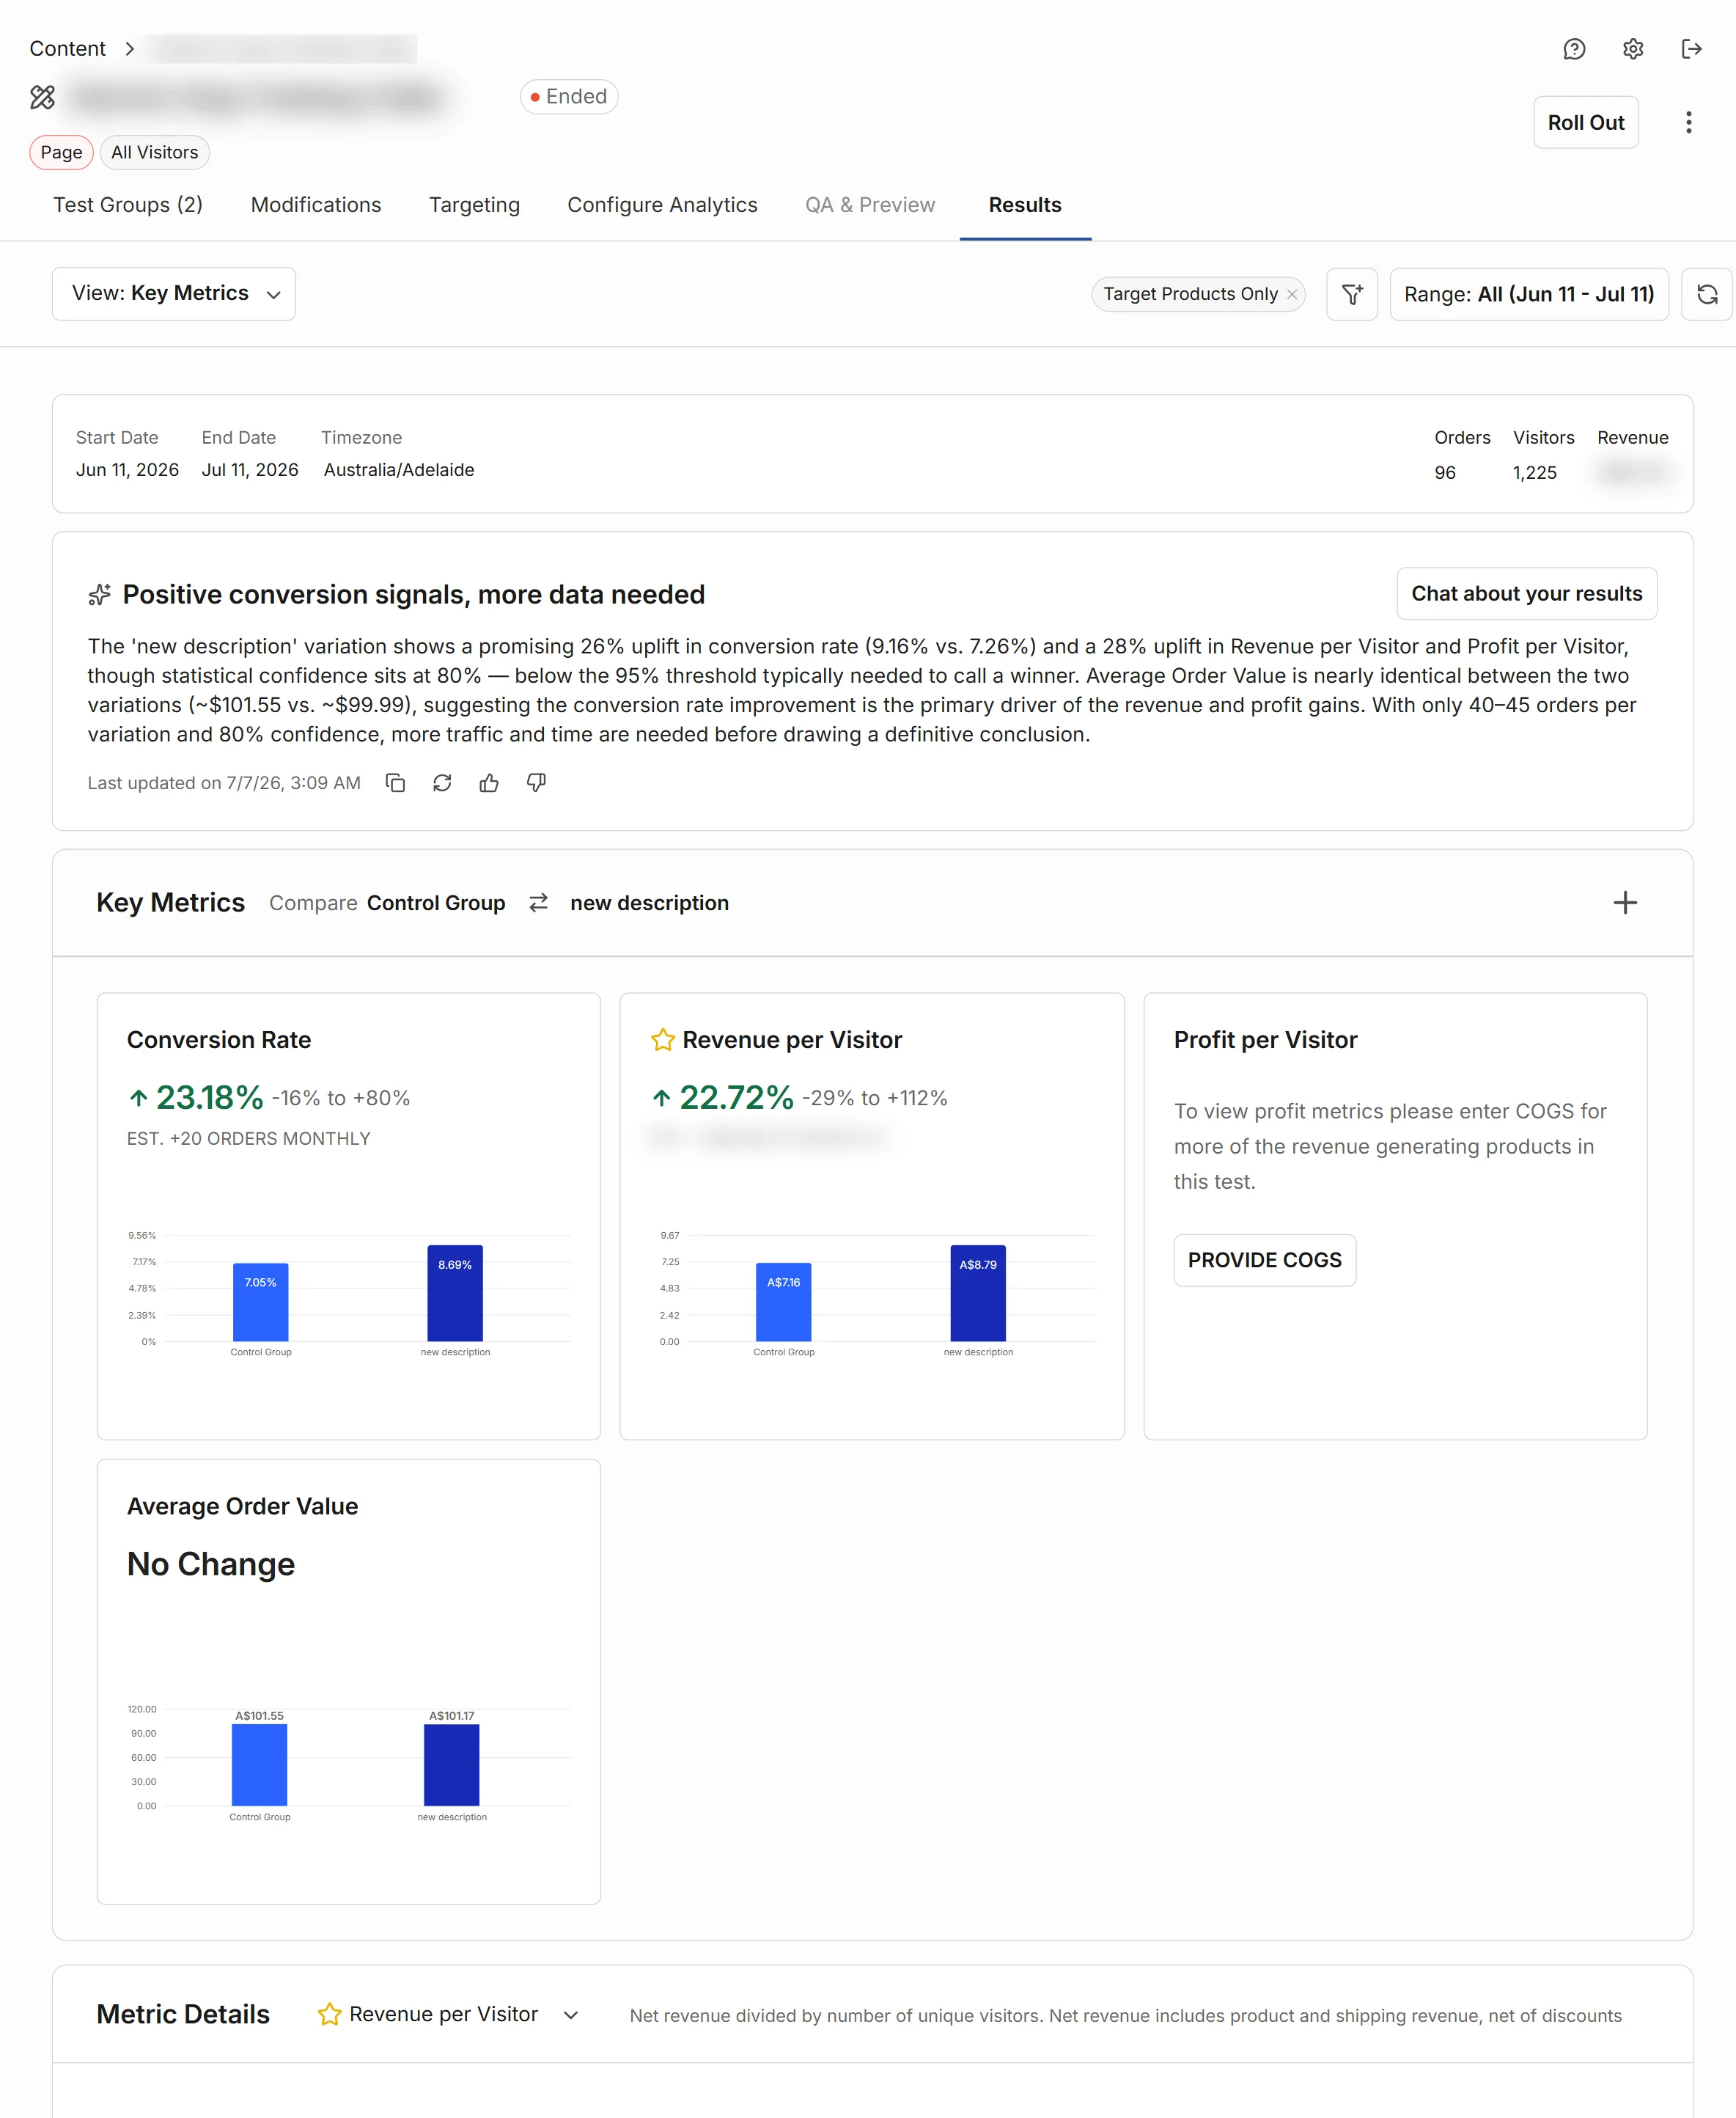
Task: Click the breadcrumb chevron after Content
Action: point(130,49)
